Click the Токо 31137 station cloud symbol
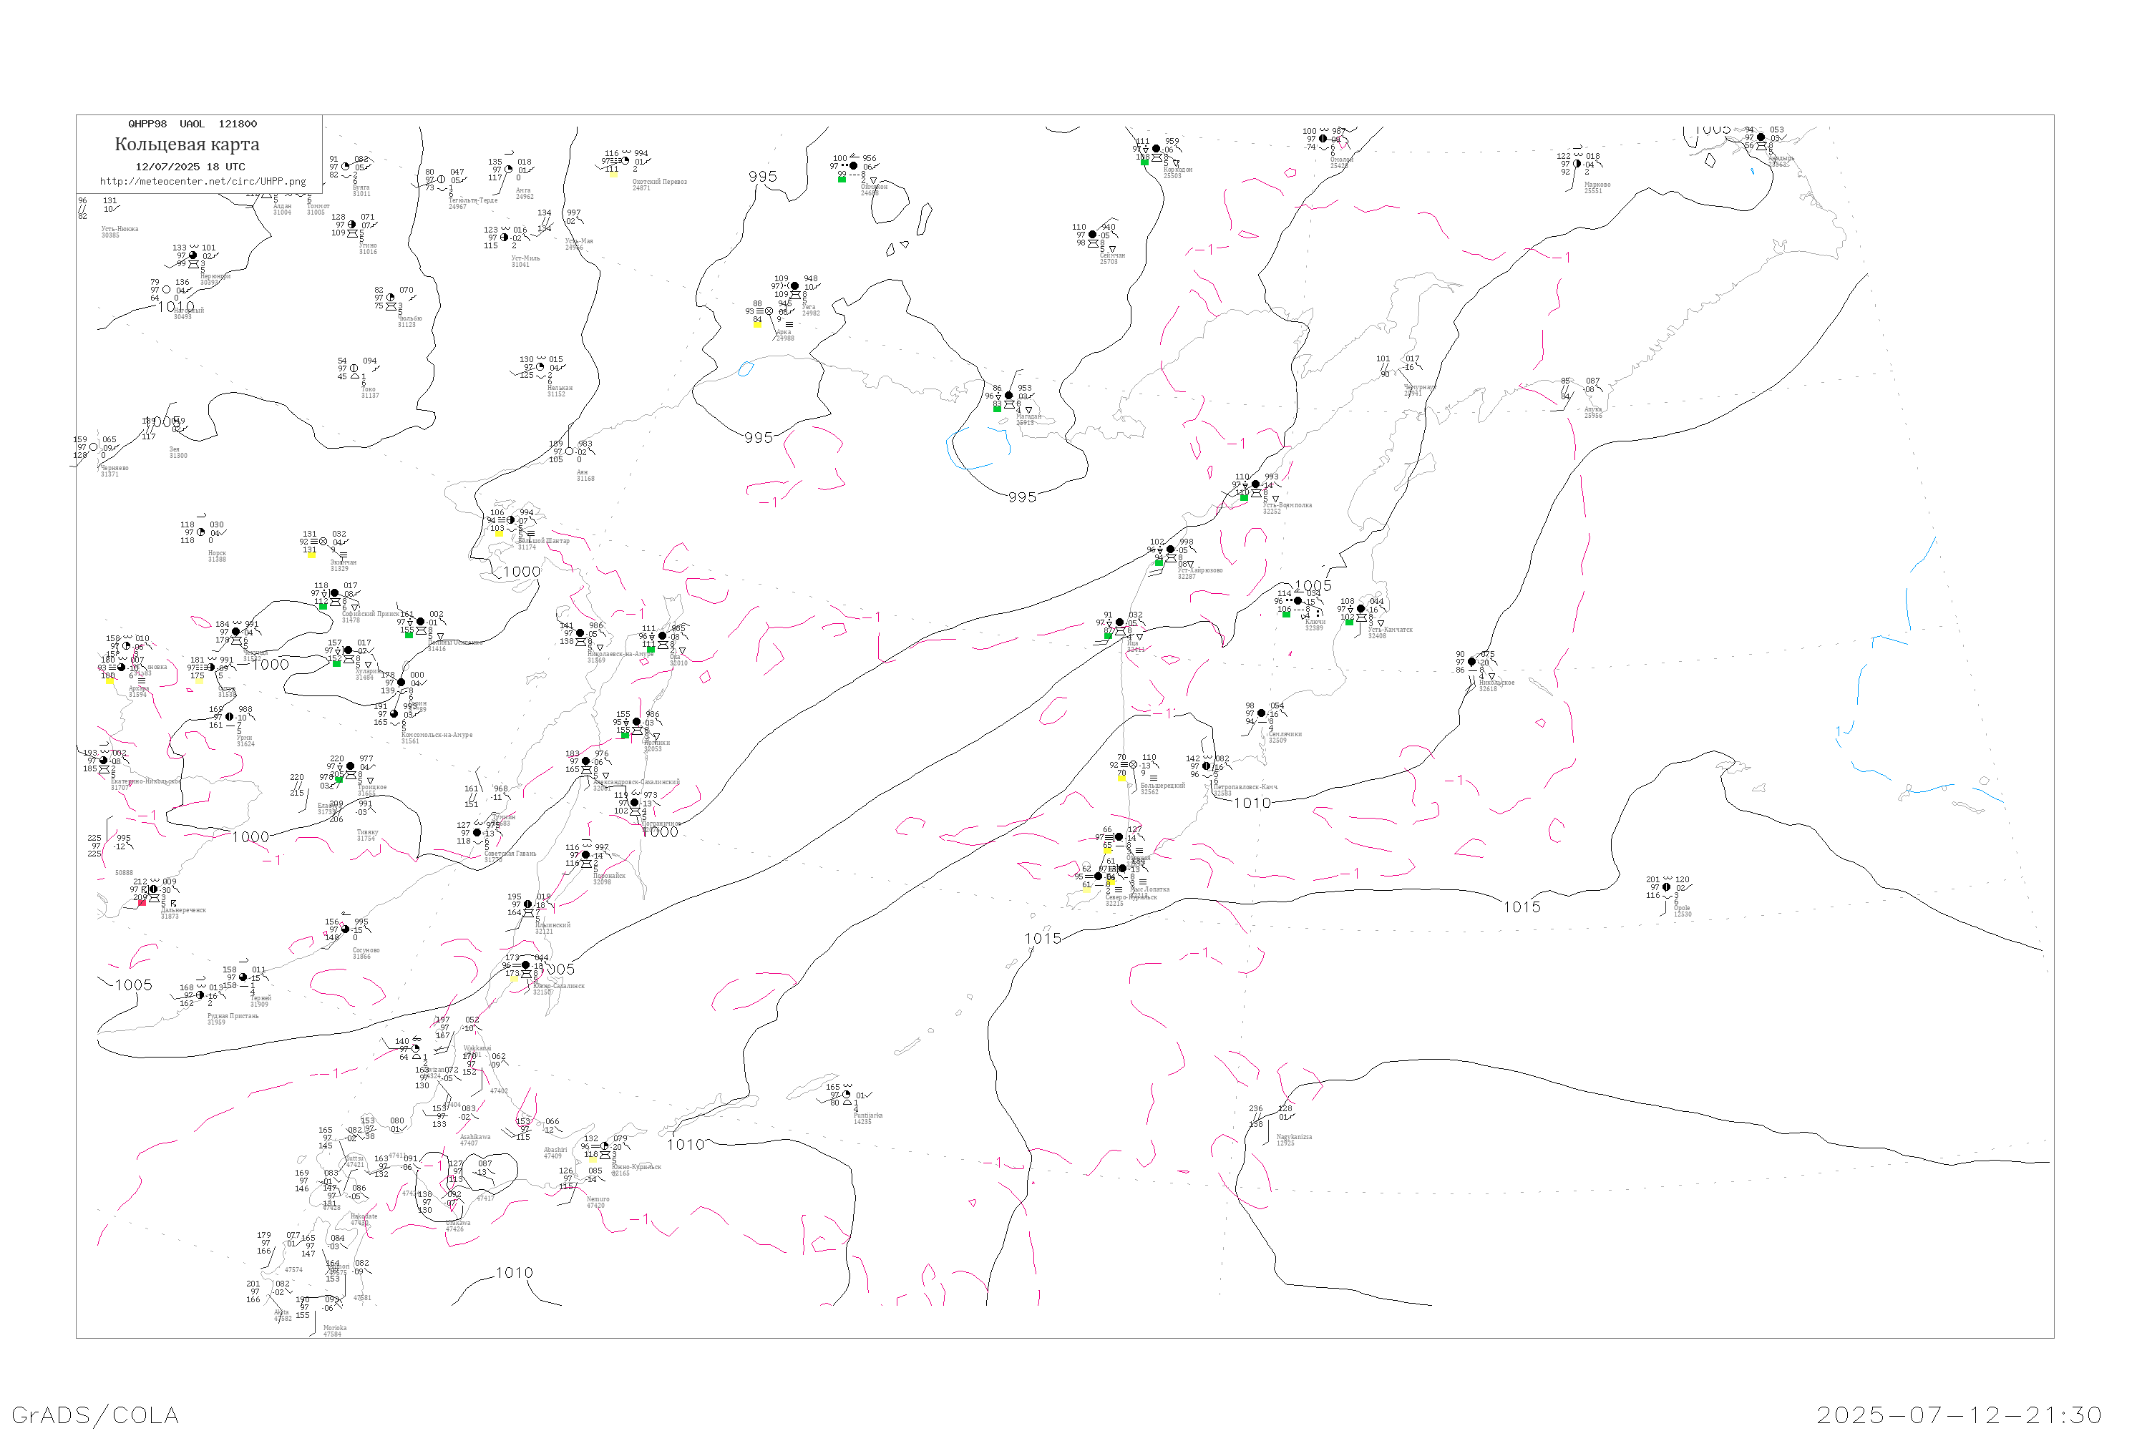The width and height of the screenshot is (2147, 1431). click(x=354, y=368)
